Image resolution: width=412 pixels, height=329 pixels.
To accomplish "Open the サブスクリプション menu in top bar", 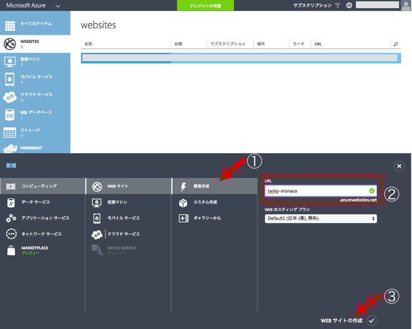I will click(312, 5).
